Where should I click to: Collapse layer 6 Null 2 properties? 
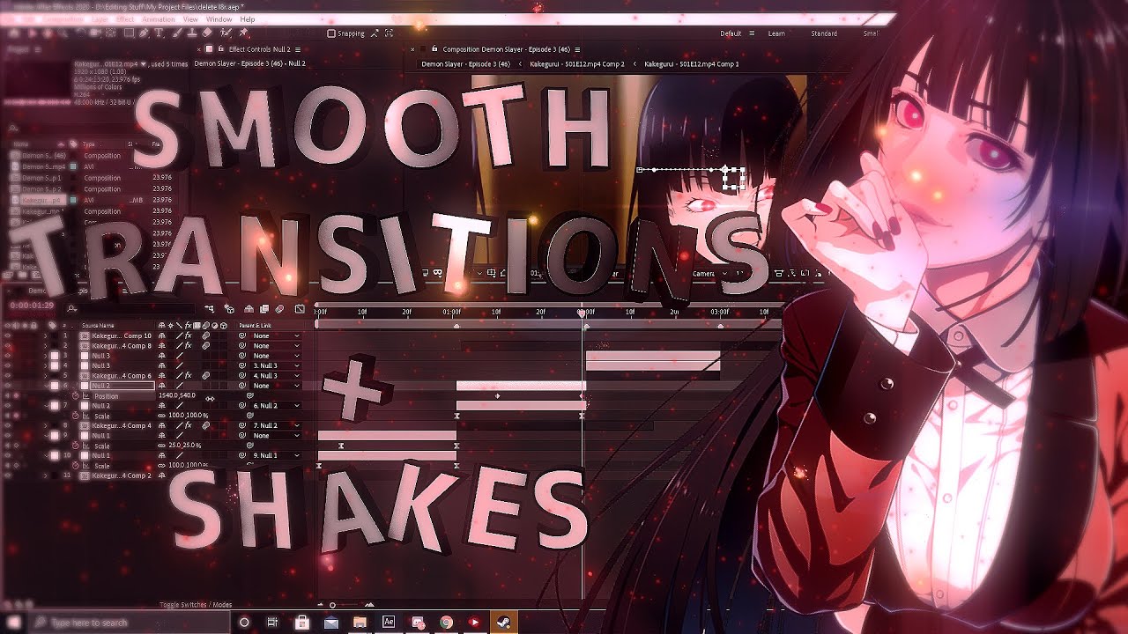point(46,386)
